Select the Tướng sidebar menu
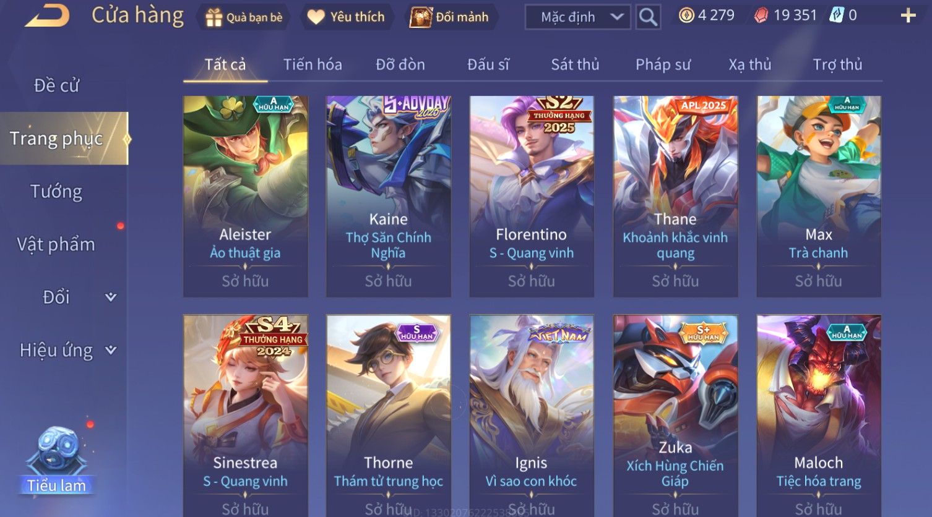The width and height of the screenshot is (932, 517). pyautogui.click(x=56, y=192)
